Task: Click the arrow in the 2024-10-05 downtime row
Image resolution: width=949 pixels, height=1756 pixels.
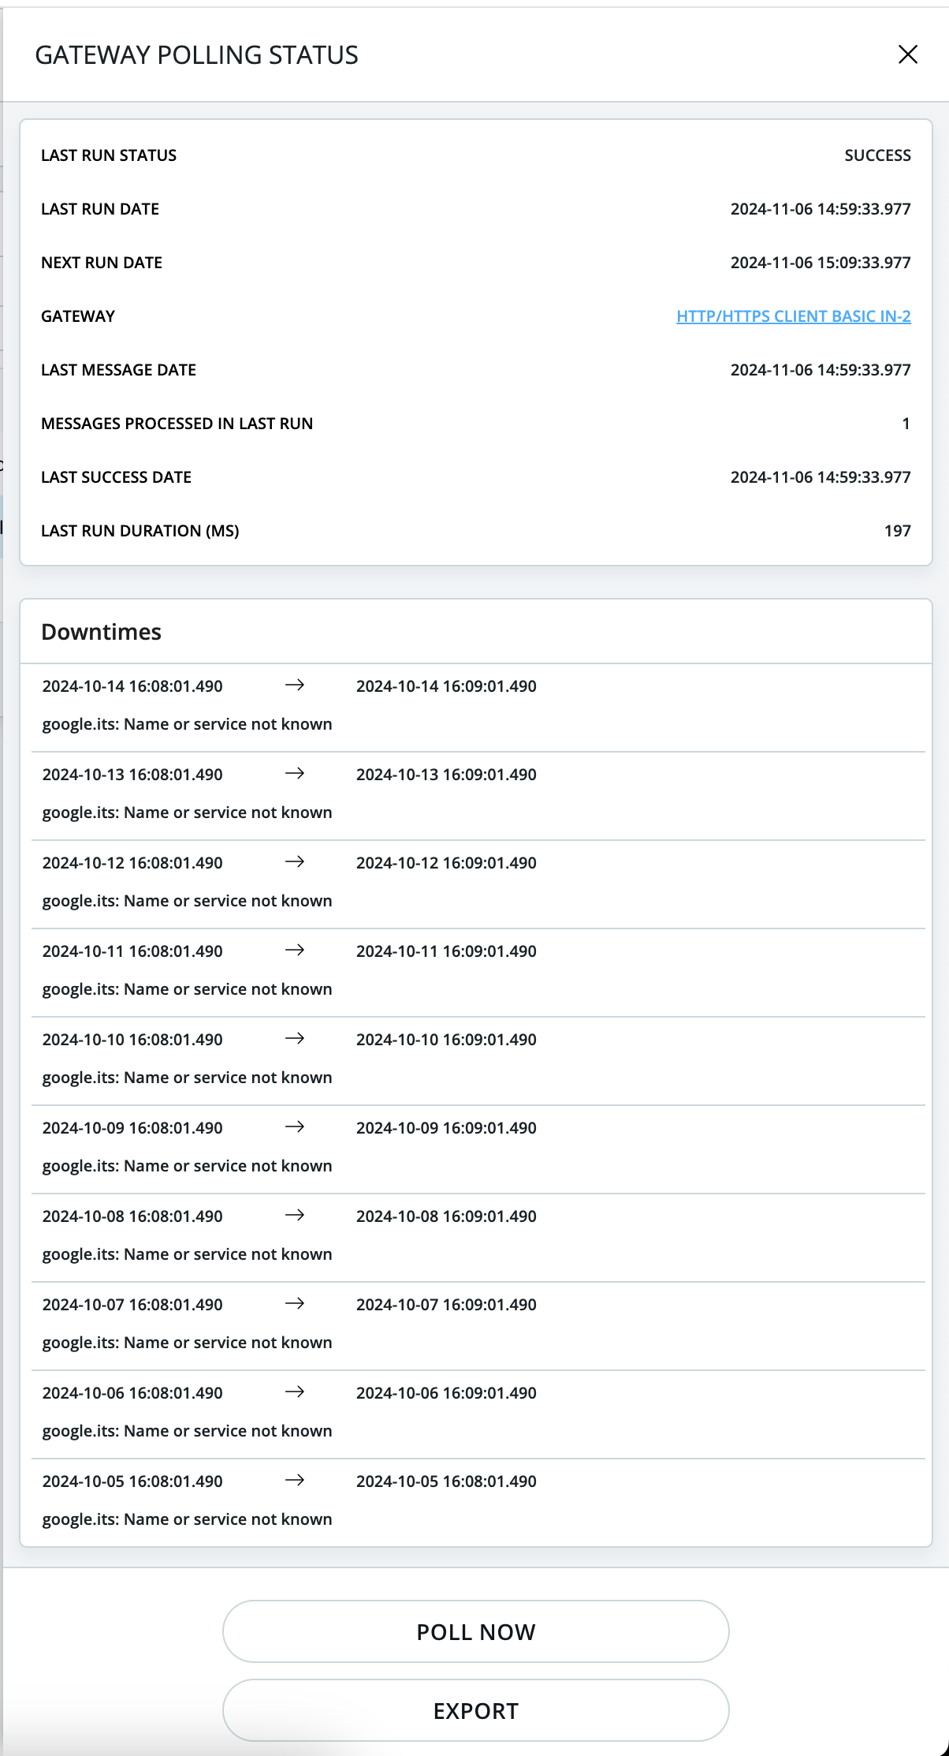Action: 295,1481
